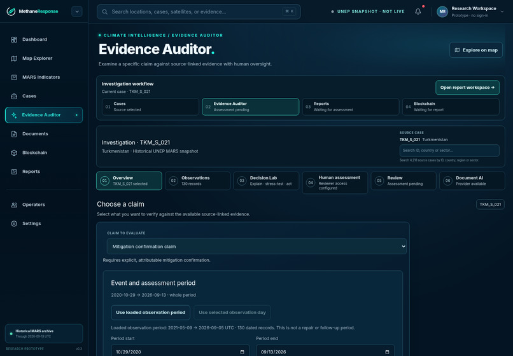Select workflow step 04 Blockchain

point(451,107)
